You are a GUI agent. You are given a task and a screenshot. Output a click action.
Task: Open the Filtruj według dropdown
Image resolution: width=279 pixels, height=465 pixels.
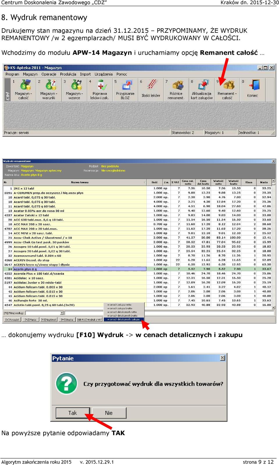(x=62, y=313)
